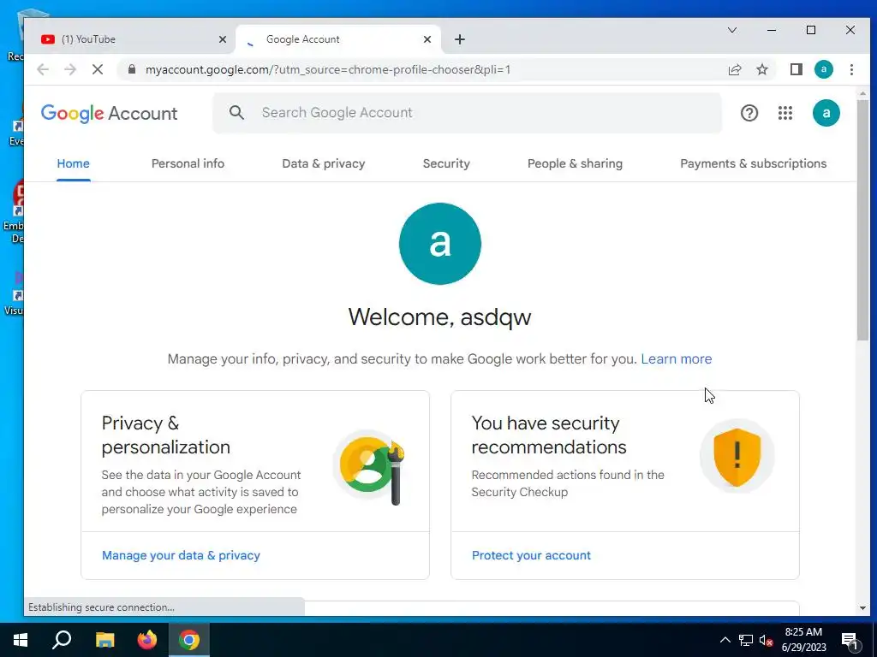Open the Windows Start menu
This screenshot has height=657, width=877.
click(21, 640)
